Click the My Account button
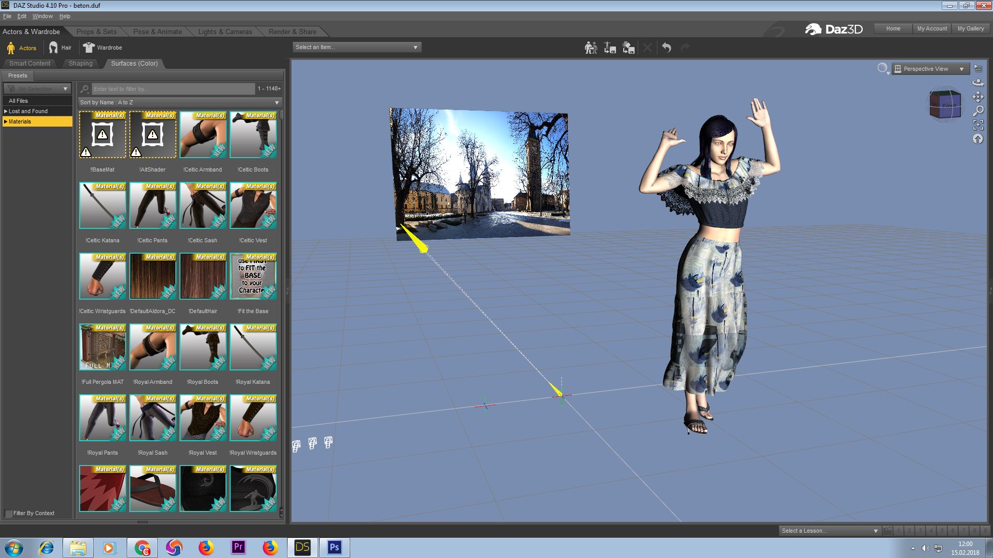Screen dimensions: 993x558 (931, 28)
